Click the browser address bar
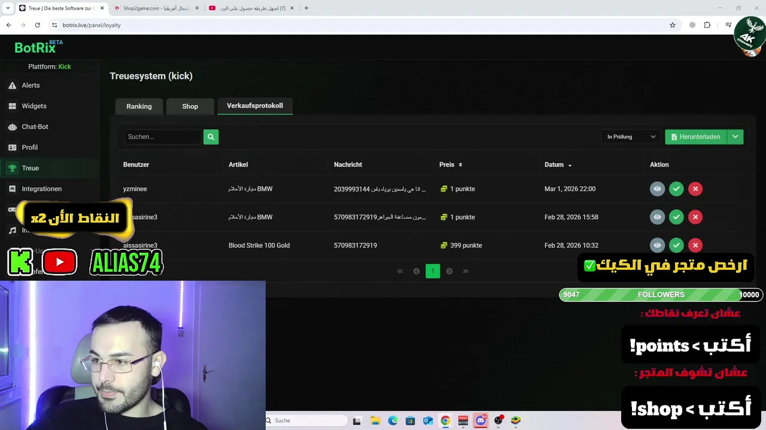Screen dimensions: 766x430 (x=359, y=25)
